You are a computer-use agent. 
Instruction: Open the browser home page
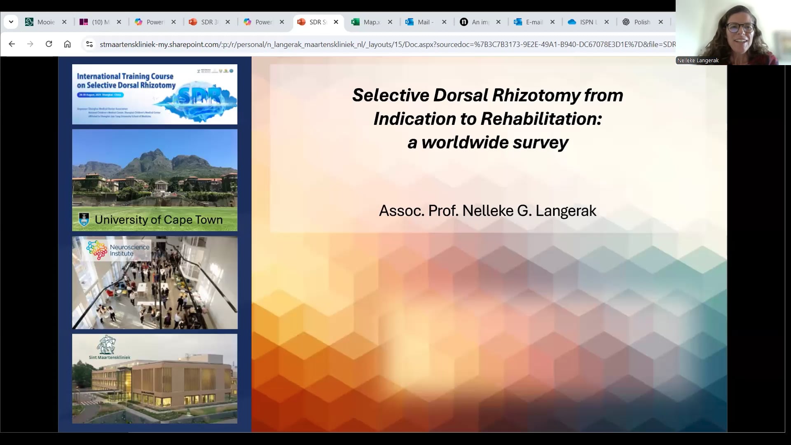point(68,44)
